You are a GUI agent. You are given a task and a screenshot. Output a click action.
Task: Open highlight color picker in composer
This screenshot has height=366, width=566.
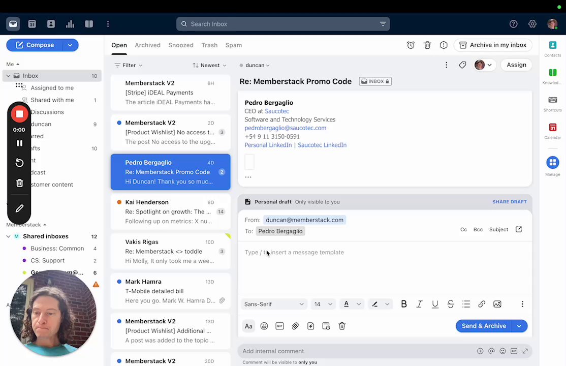click(x=380, y=304)
